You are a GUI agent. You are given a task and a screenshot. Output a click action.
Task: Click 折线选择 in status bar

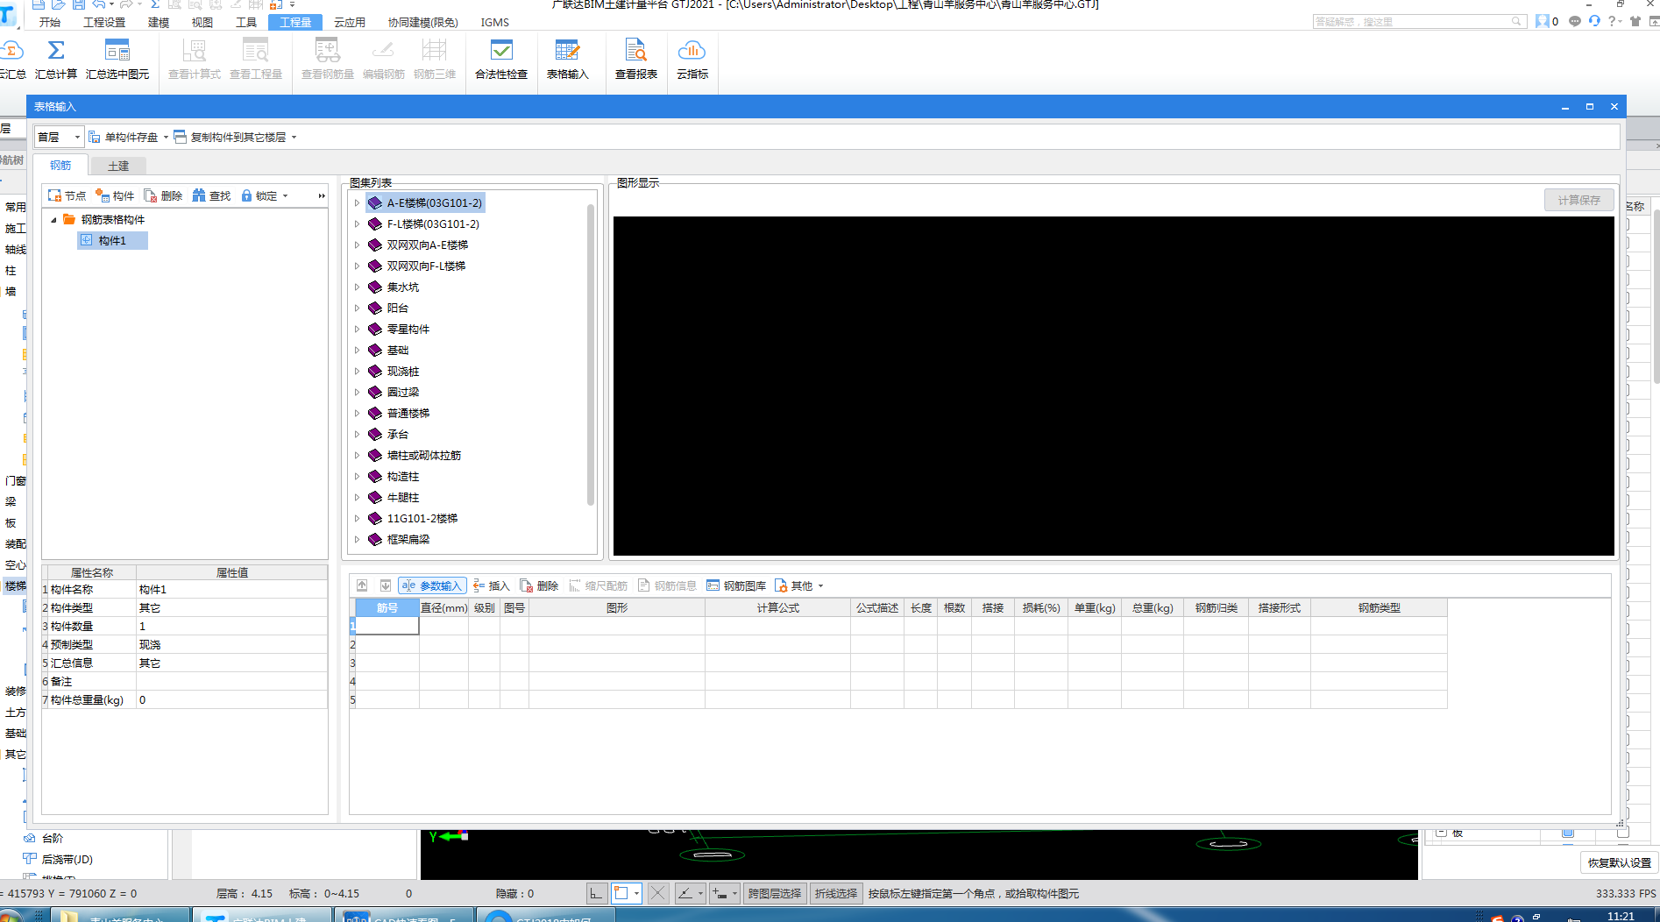(x=835, y=893)
